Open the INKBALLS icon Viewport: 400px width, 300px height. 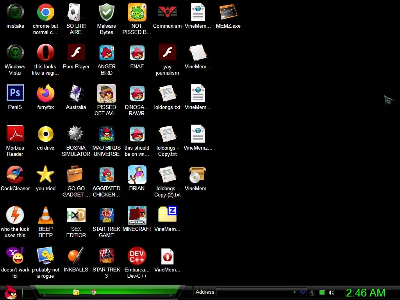pyautogui.click(x=76, y=255)
